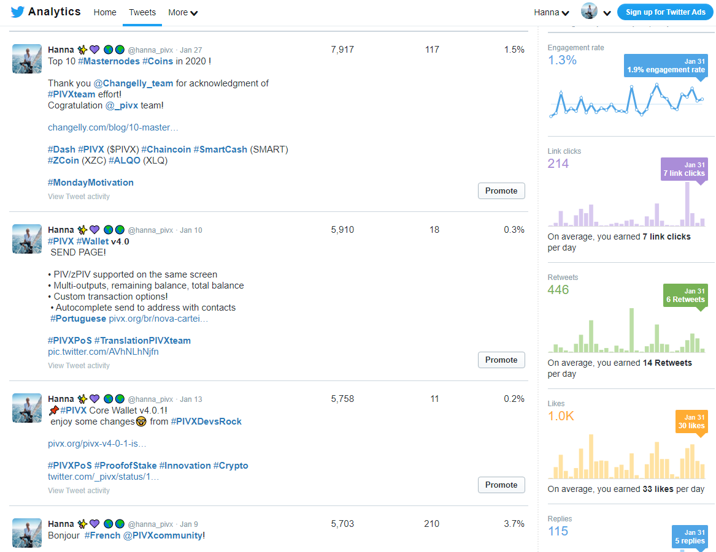Image resolution: width=716 pixels, height=552 pixels.
Task: Open the #ZCoin hashtag
Action: point(63,161)
